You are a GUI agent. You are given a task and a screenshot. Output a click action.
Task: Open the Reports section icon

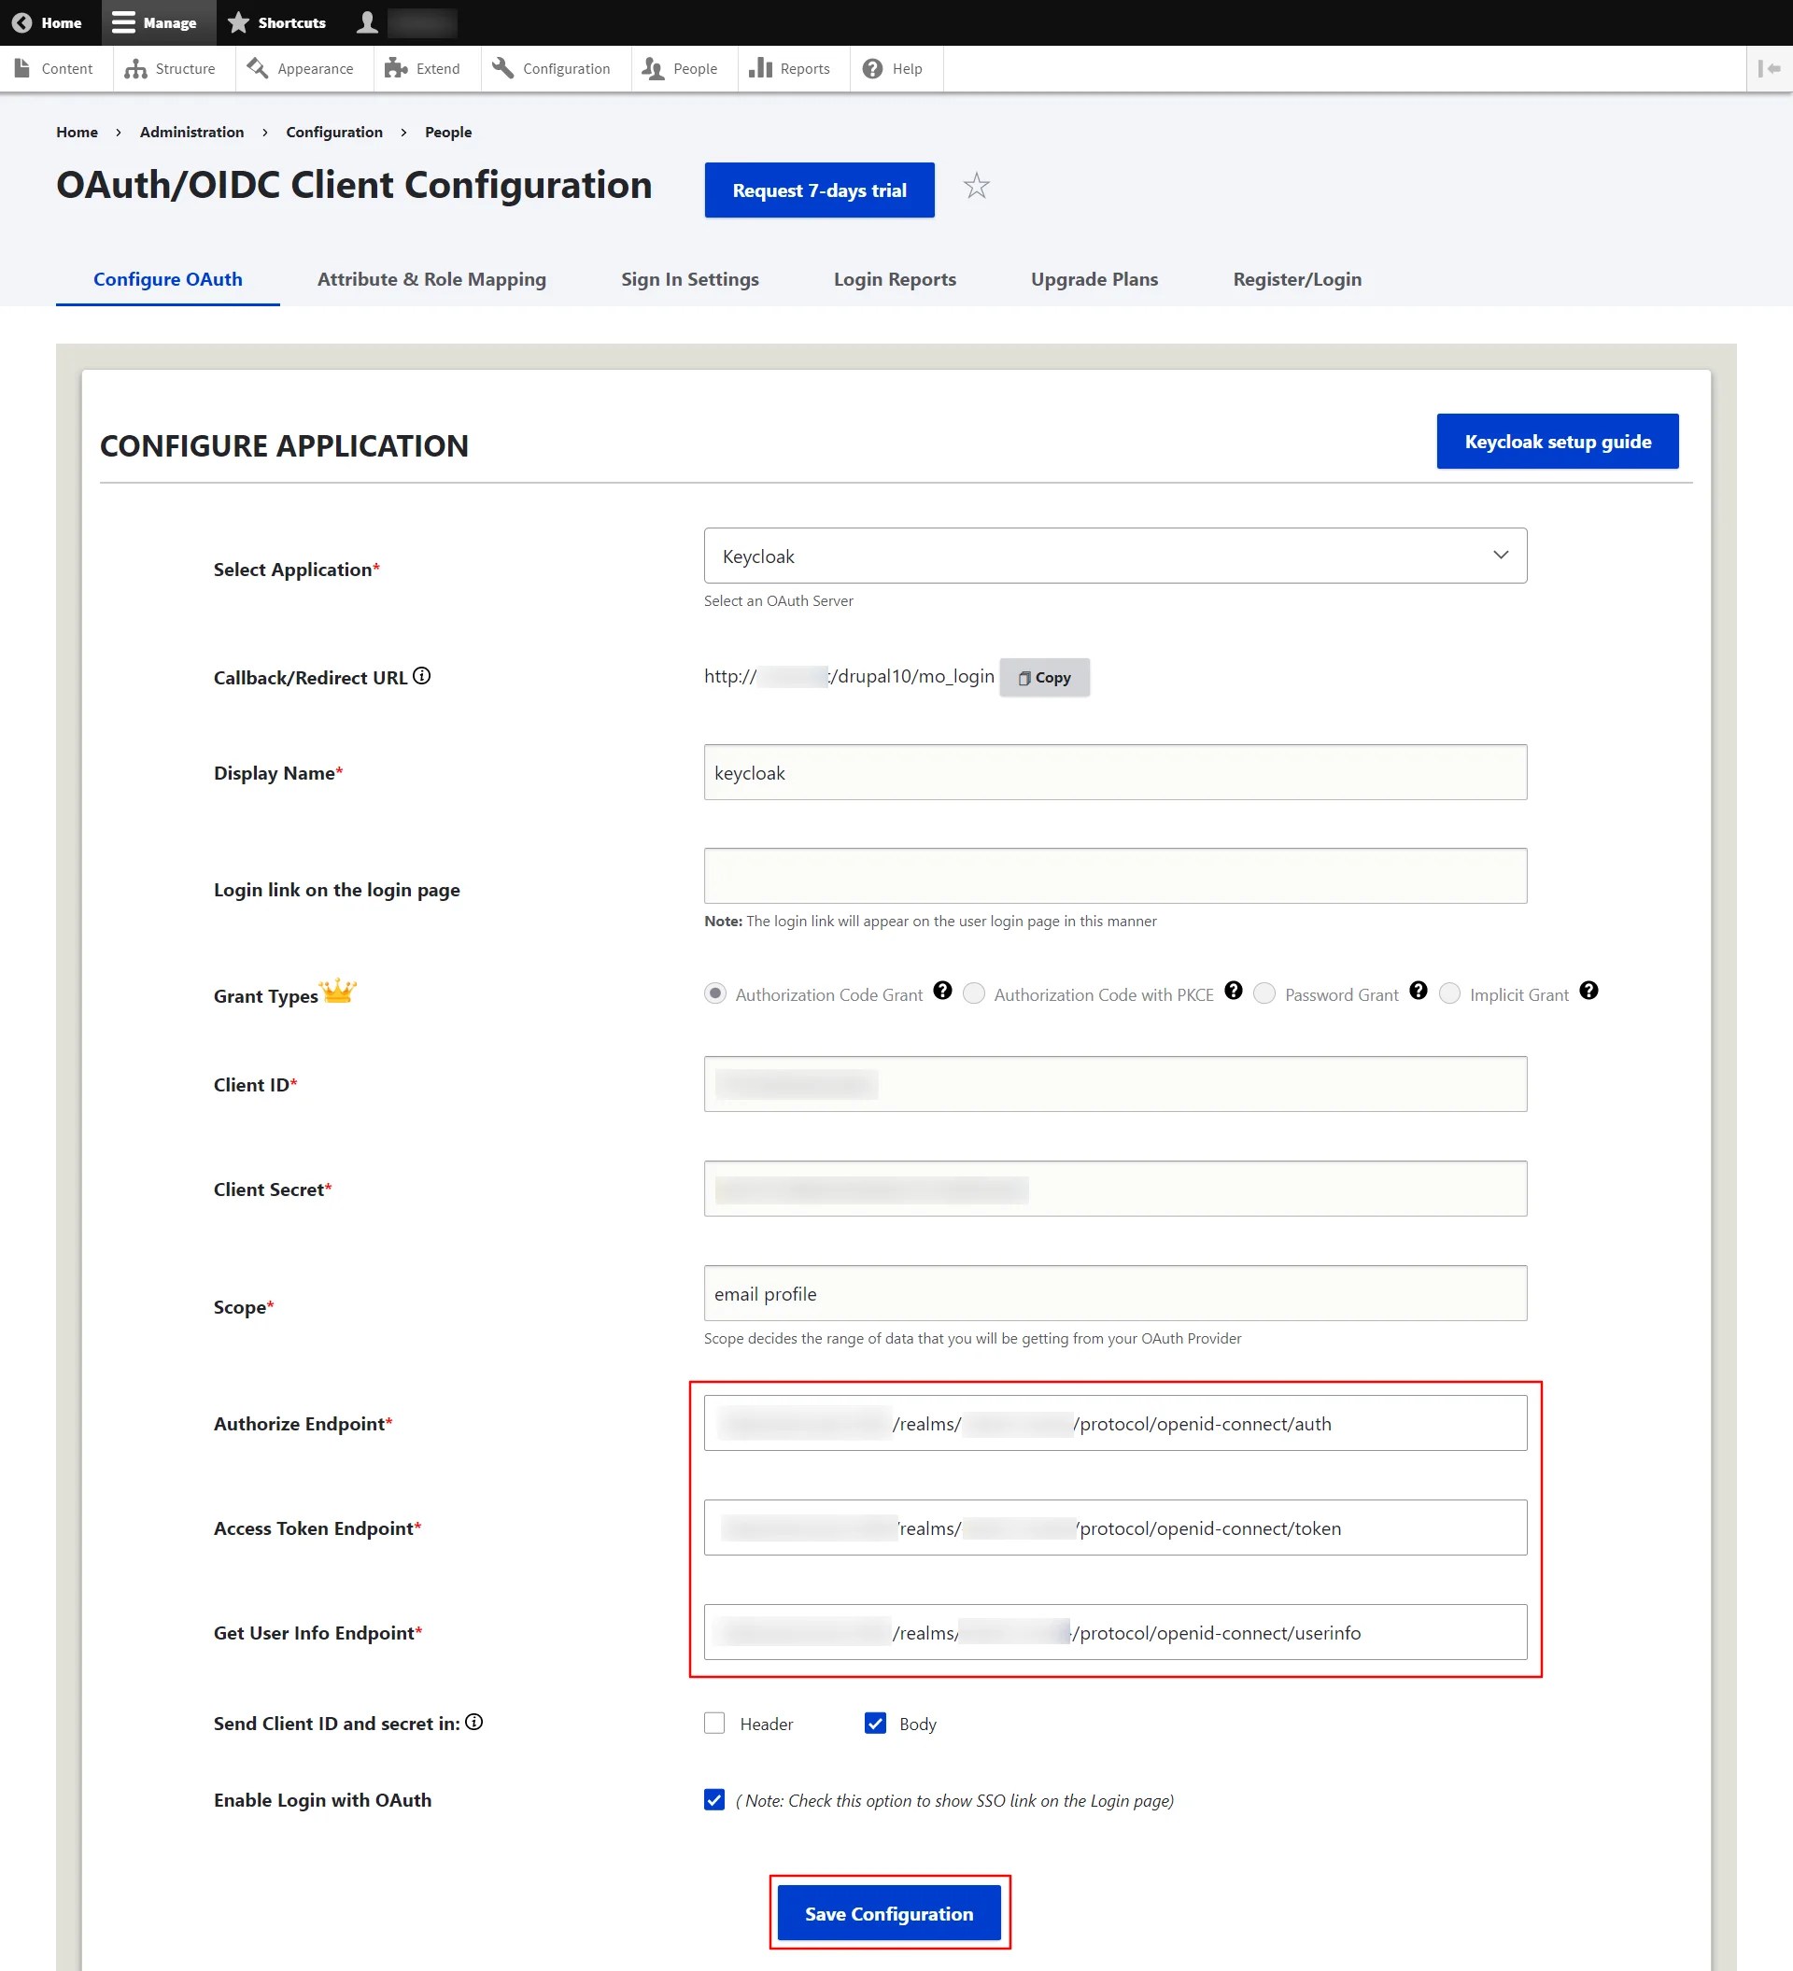tap(762, 68)
